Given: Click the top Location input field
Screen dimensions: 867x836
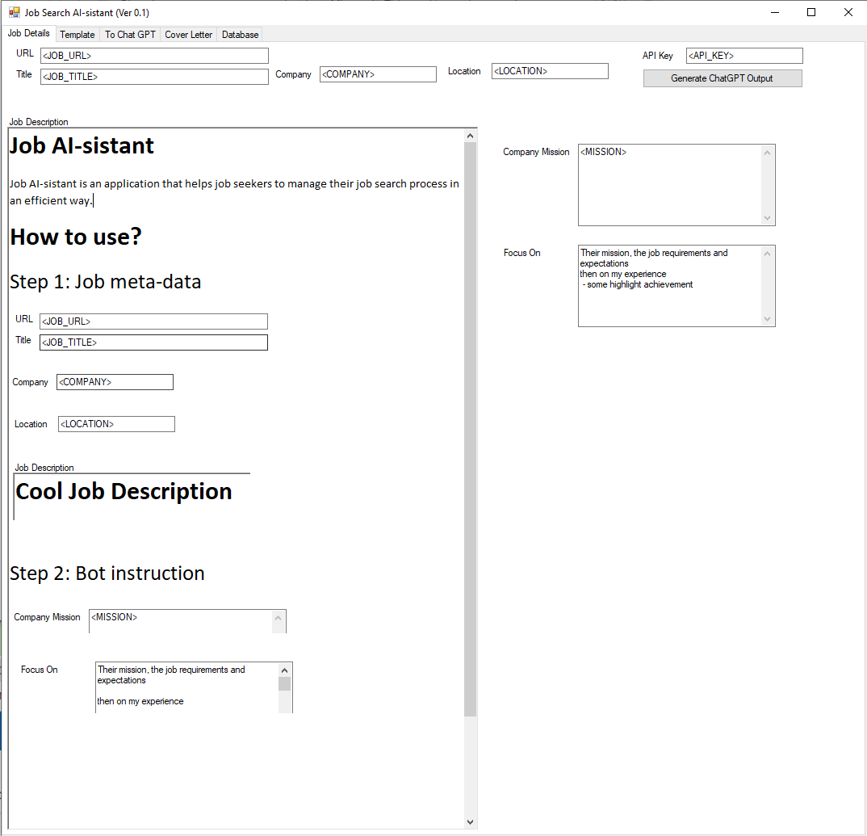Looking at the screenshot, I should [x=550, y=71].
